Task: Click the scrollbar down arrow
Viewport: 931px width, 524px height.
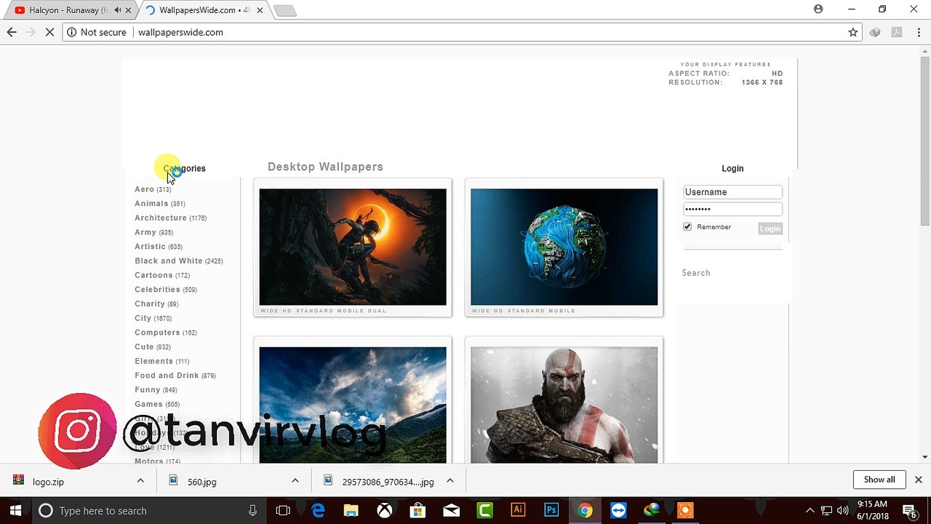Action: pyautogui.click(x=924, y=457)
